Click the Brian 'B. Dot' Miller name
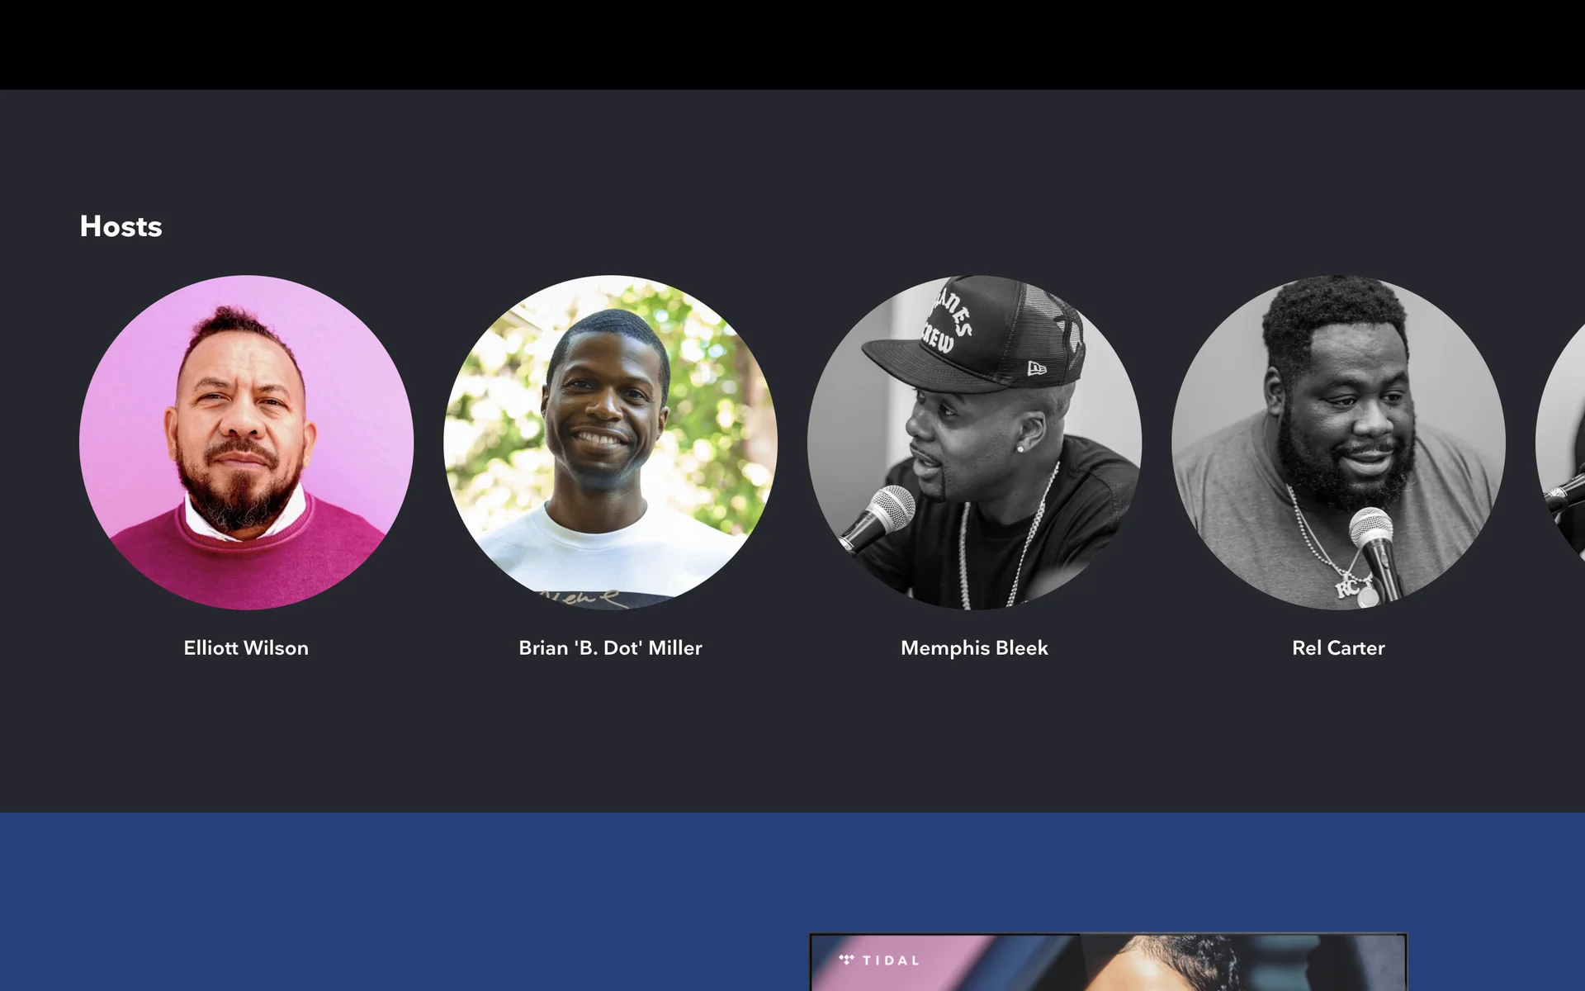 pos(610,648)
